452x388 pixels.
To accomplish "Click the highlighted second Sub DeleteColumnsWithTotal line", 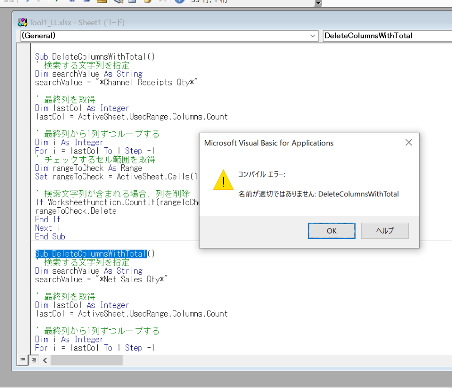I will [95, 253].
